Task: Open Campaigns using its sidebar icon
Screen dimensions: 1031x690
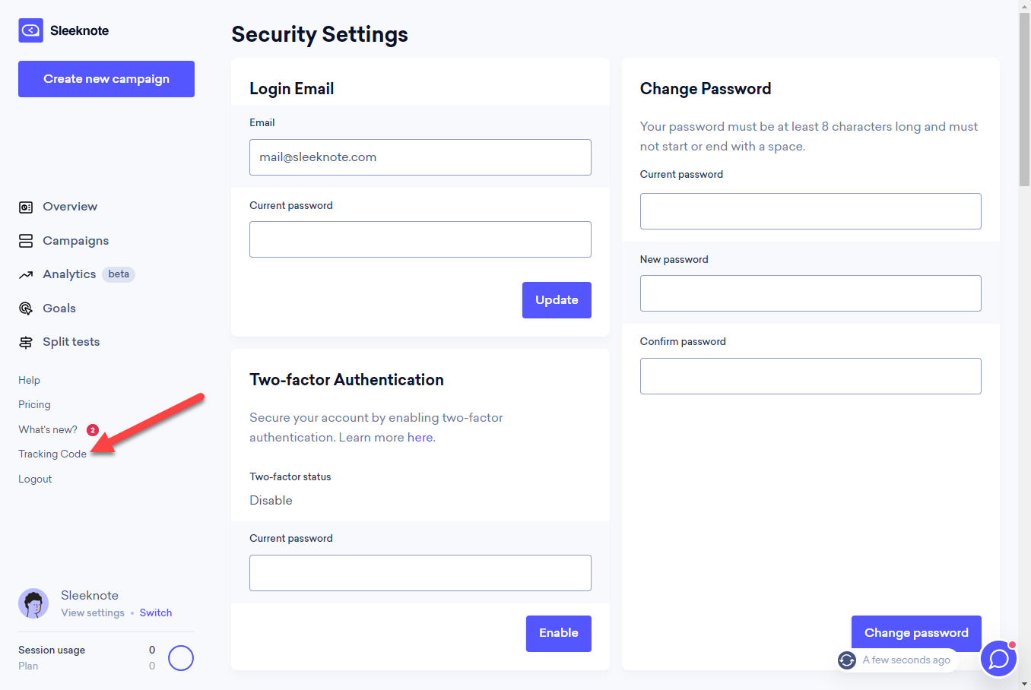Action: click(26, 240)
